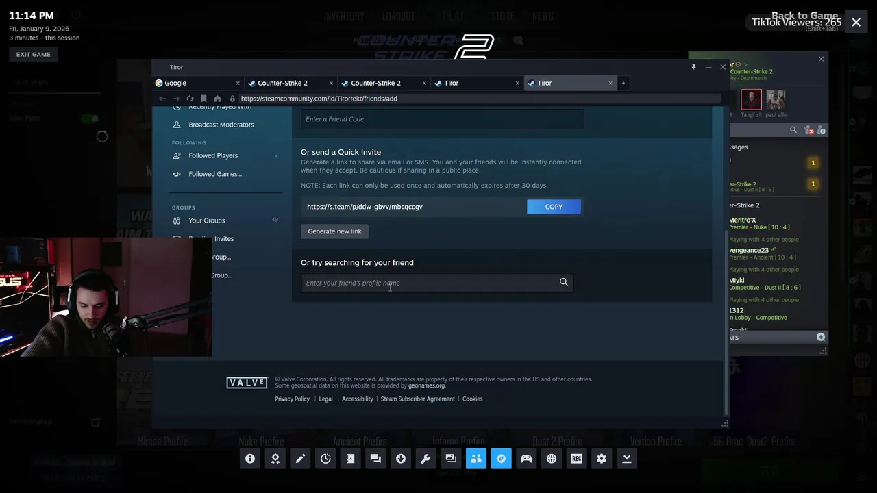The width and height of the screenshot is (877, 493).
Task: Click Generate new link button
Action: (334, 231)
